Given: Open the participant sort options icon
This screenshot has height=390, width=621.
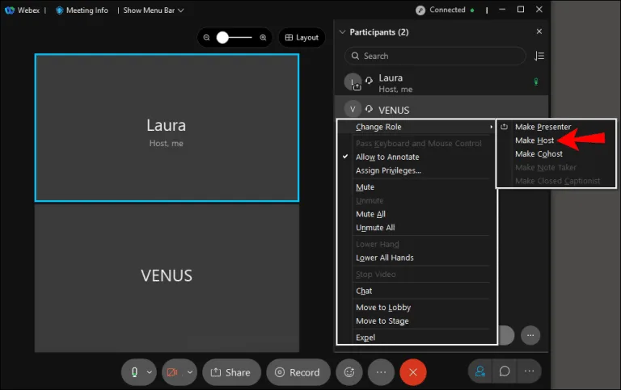Looking at the screenshot, I should [539, 56].
